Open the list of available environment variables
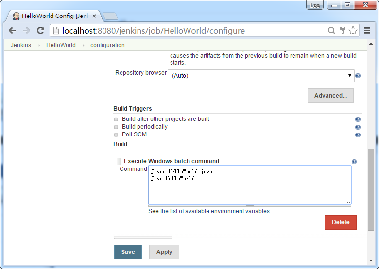 tap(215, 211)
